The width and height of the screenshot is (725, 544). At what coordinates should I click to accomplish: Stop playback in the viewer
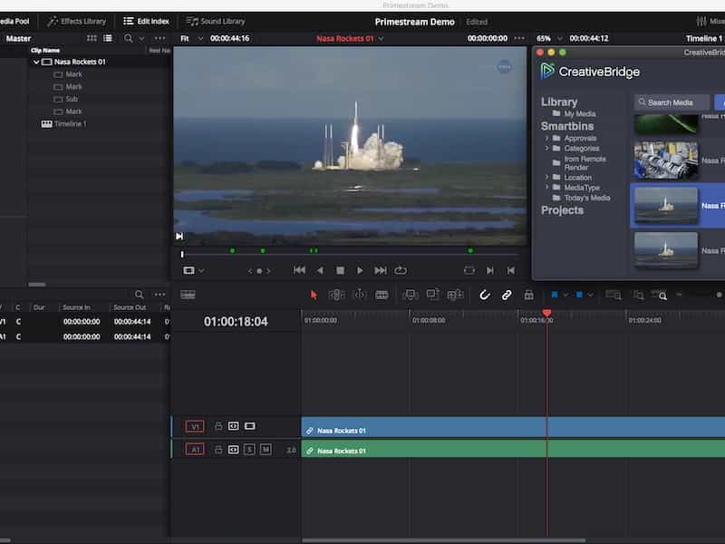pos(340,270)
